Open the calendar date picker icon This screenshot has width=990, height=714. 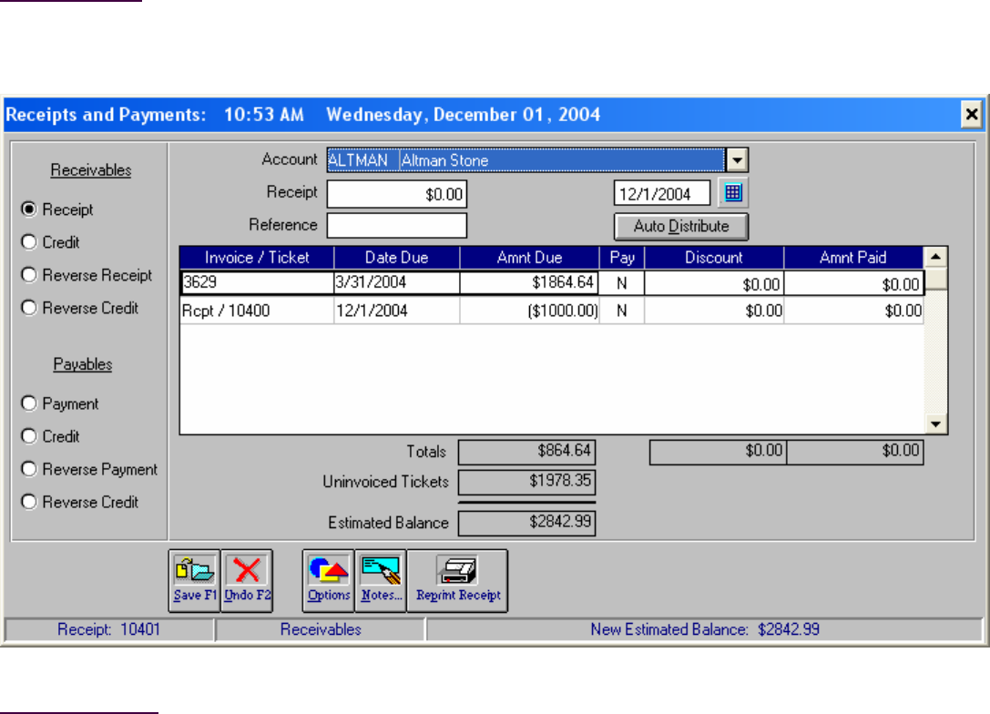pos(733,193)
